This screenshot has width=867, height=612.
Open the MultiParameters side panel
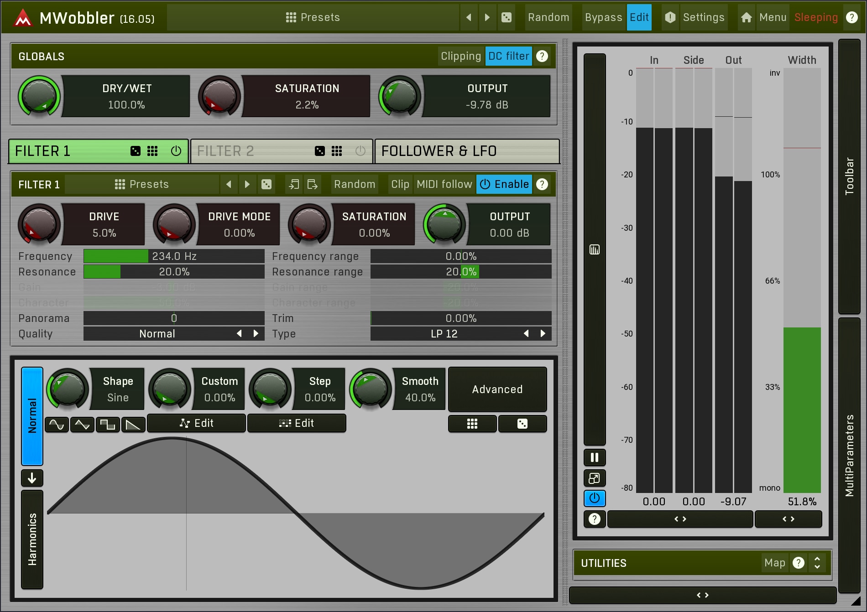(x=849, y=455)
